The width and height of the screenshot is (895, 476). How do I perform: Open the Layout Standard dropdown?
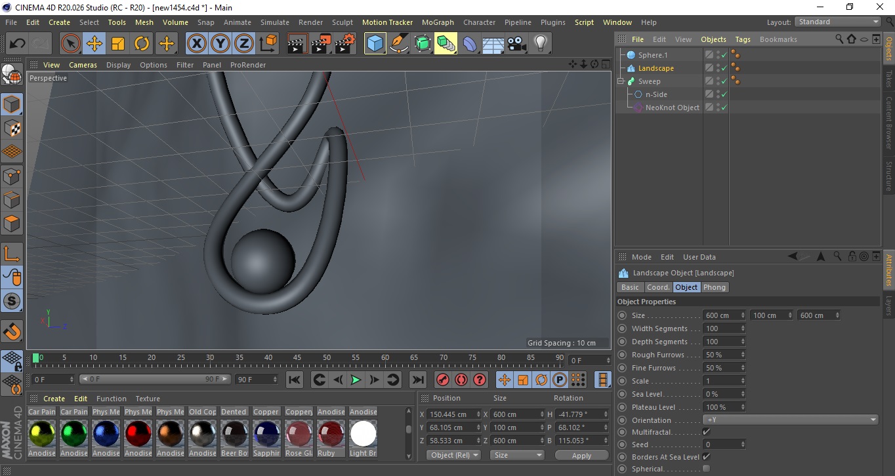coord(838,22)
